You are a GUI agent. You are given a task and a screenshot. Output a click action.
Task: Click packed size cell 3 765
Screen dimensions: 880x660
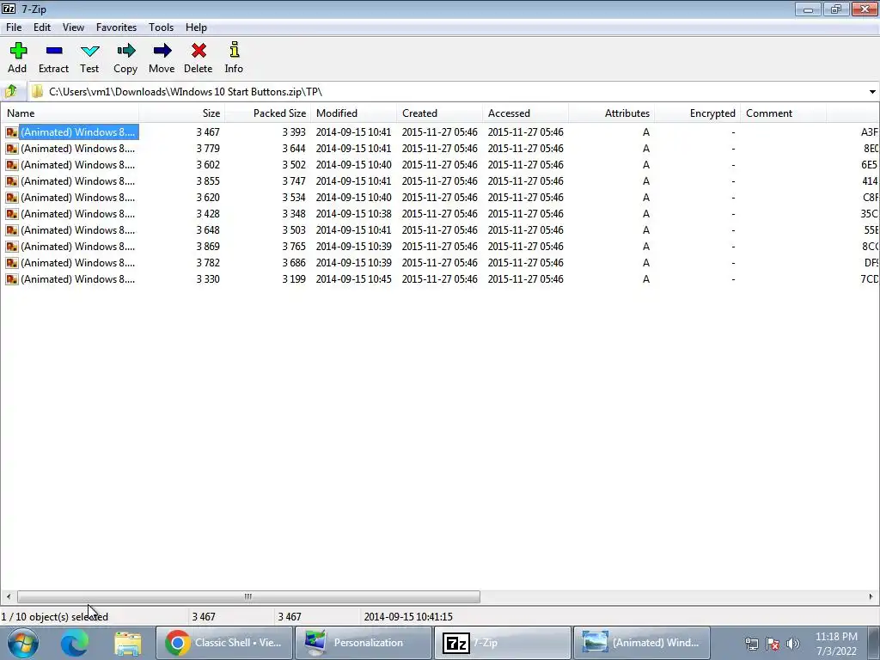[294, 247]
